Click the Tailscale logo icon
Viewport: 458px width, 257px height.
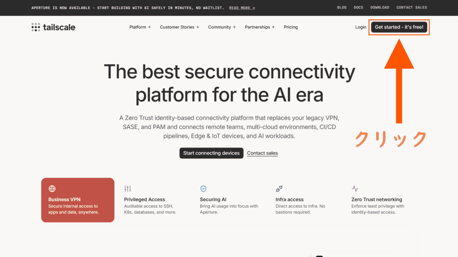point(36,27)
